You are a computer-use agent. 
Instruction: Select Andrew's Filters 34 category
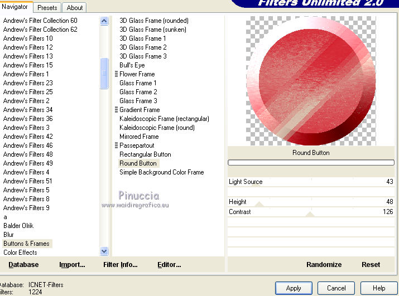point(28,110)
